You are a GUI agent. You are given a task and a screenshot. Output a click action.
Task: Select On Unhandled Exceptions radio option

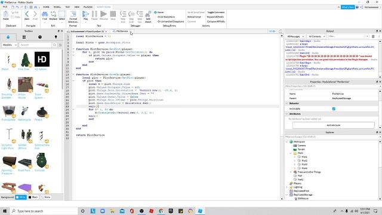tap(155, 21)
